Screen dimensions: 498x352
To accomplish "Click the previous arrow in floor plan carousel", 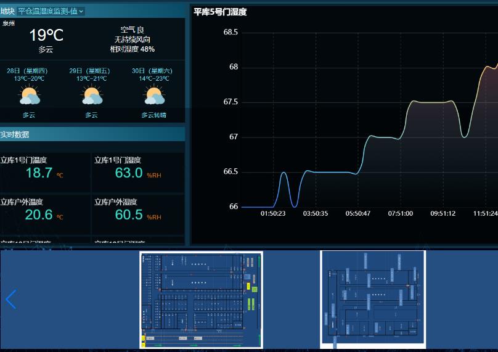I will pyautogui.click(x=10, y=300).
